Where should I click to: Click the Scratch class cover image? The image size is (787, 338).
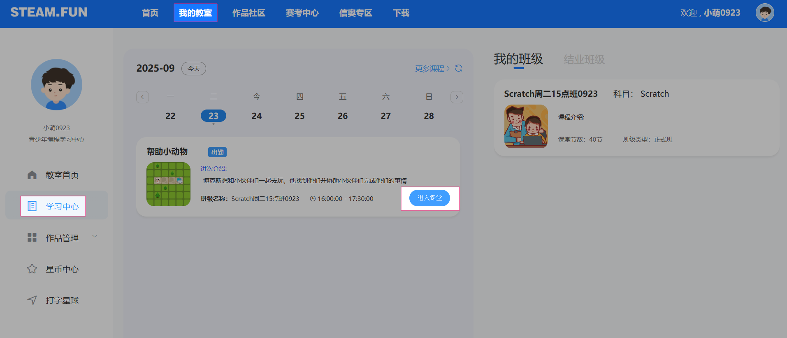click(526, 126)
